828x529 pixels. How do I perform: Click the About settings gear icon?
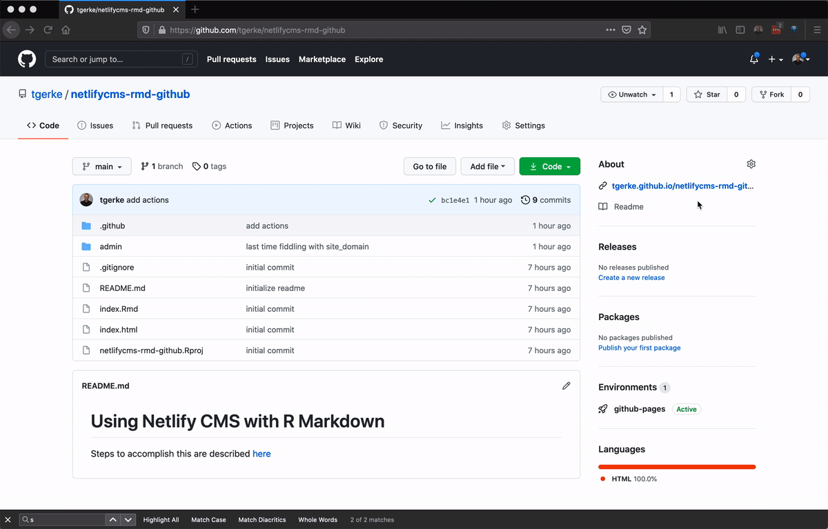[x=751, y=164]
